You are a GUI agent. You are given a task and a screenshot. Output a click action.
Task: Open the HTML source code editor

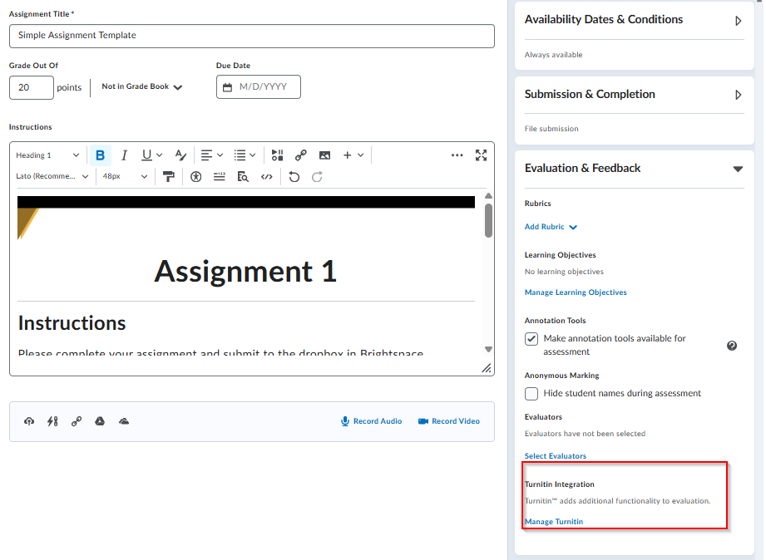point(266,176)
